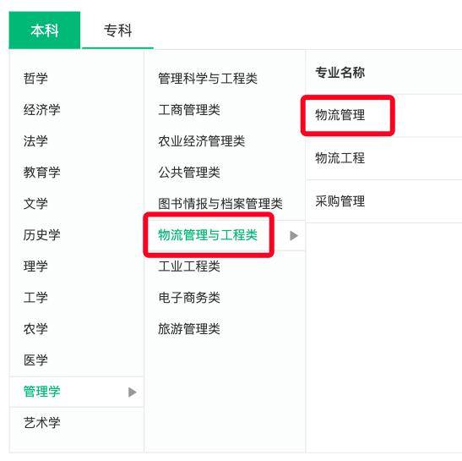The image size is (462, 461).
Task: Select 医学 discipline category
Action: 35,360
